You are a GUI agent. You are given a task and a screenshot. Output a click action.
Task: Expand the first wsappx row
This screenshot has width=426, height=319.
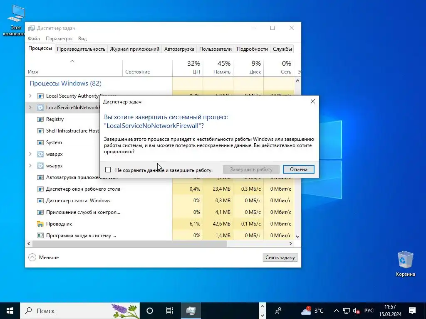(x=30, y=154)
